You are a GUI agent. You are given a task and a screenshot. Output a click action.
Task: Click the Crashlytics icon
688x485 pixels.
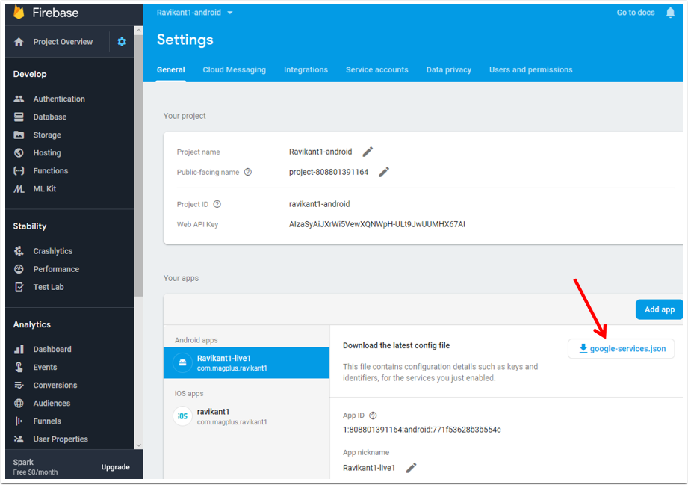(19, 251)
